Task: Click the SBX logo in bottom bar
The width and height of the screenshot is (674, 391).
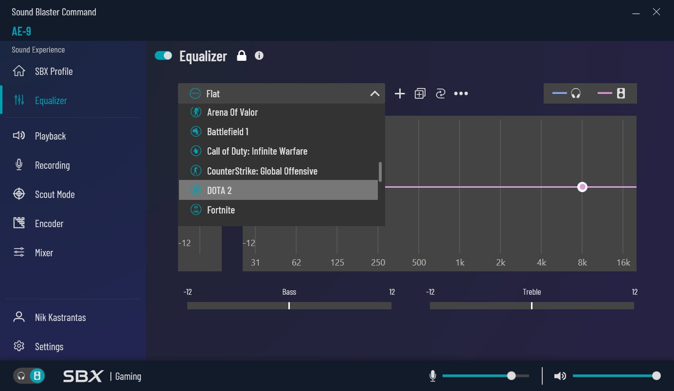Action: [x=83, y=376]
